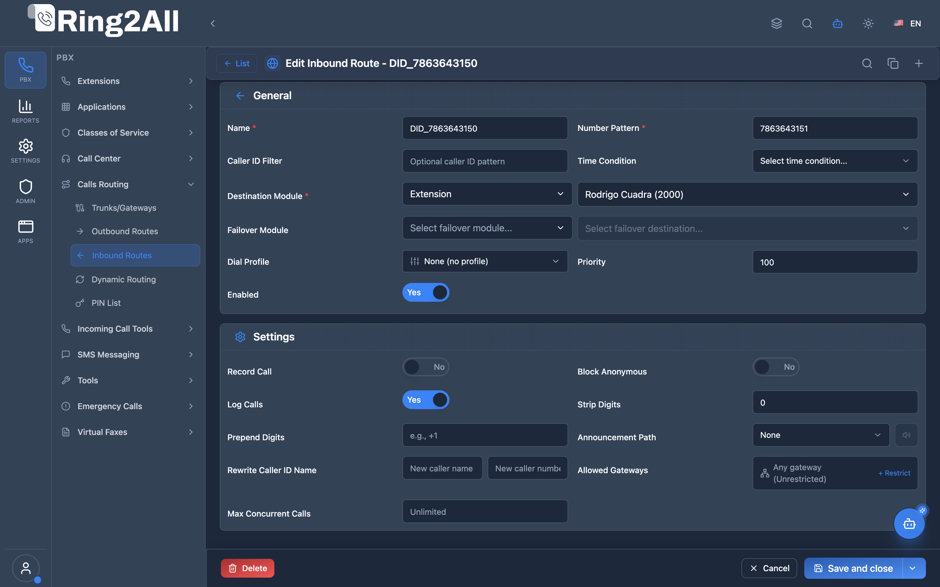
Task: Collapse the General section back arrow
Action: point(240,95)
